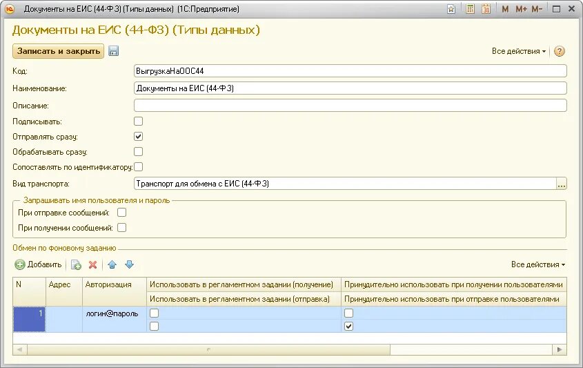Open the top Все действия menu

point(519,51)
